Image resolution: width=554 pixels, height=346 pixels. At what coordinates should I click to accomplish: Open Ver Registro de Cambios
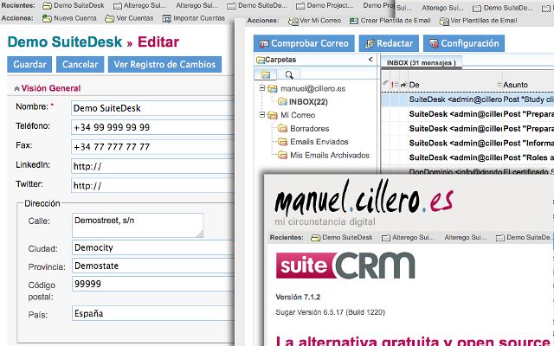[164, 64]
